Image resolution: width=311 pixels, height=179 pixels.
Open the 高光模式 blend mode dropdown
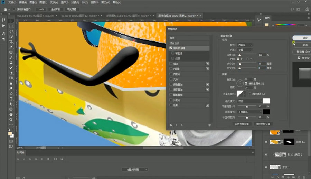coord(250,101)
